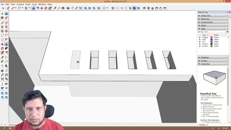Change the Untagged tag color swatch
This screenshot has height=130, width=231.
pos(212,38)
